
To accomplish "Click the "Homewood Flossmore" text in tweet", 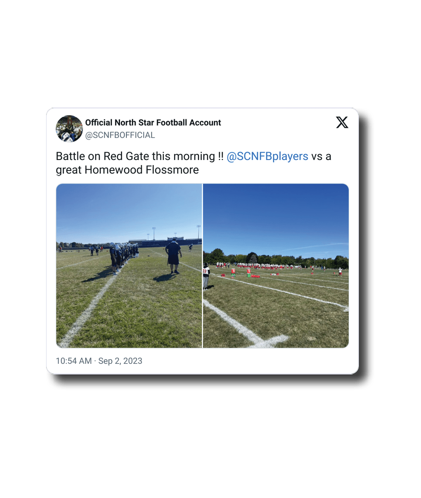I will point(142,170).
